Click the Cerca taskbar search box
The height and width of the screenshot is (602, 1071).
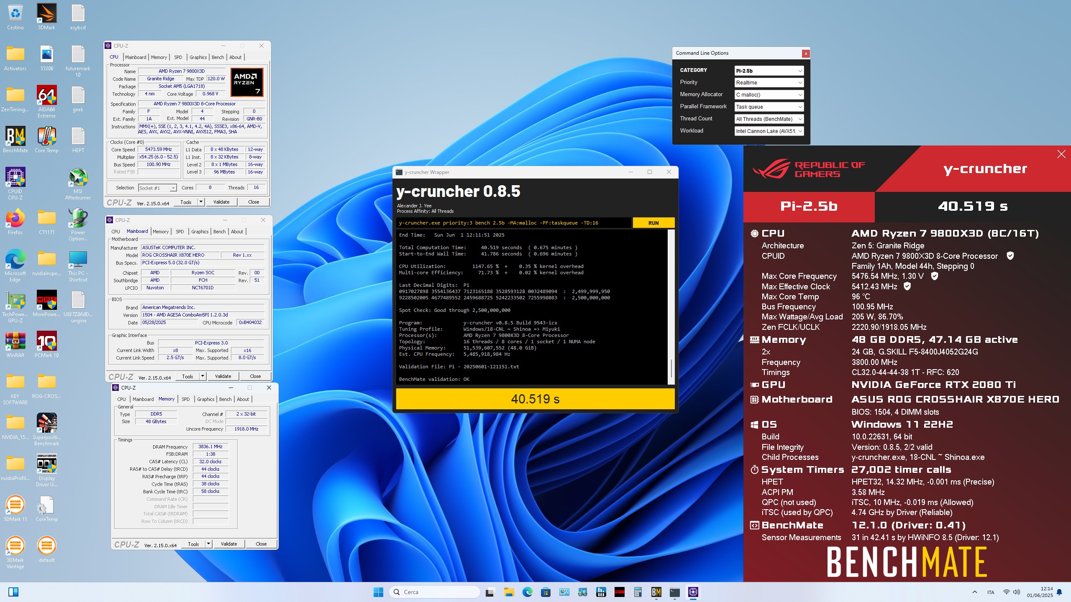(434, 592)
